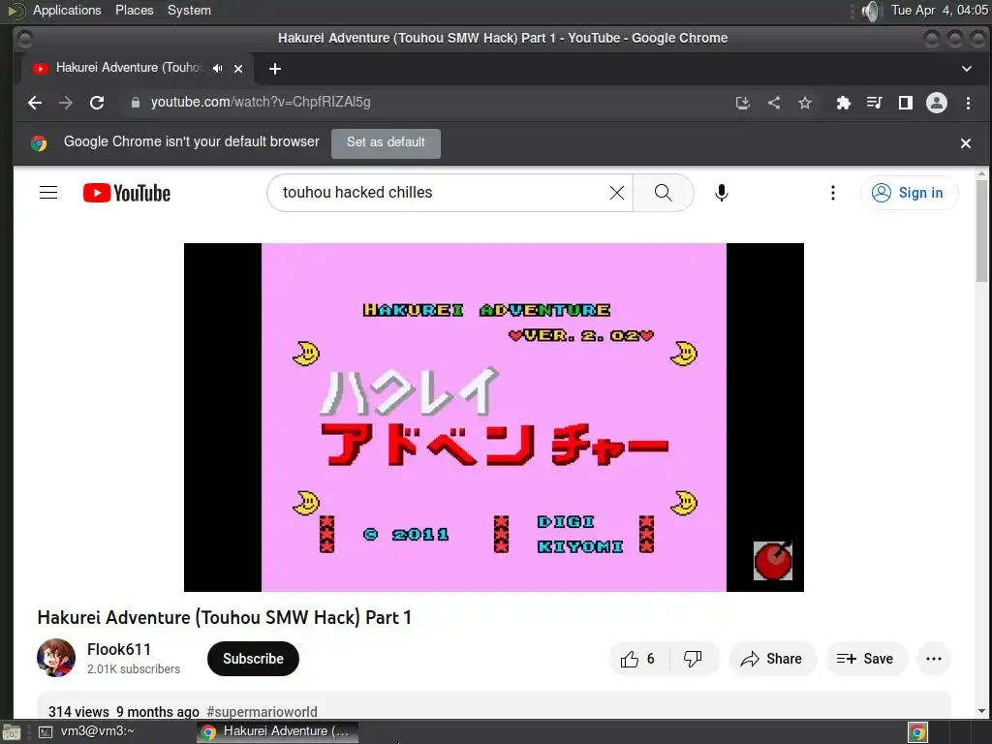Viewport: 992px width, 744px height.
Task: Close the Hakurei Adventure tab
Action: pos(238,69)
